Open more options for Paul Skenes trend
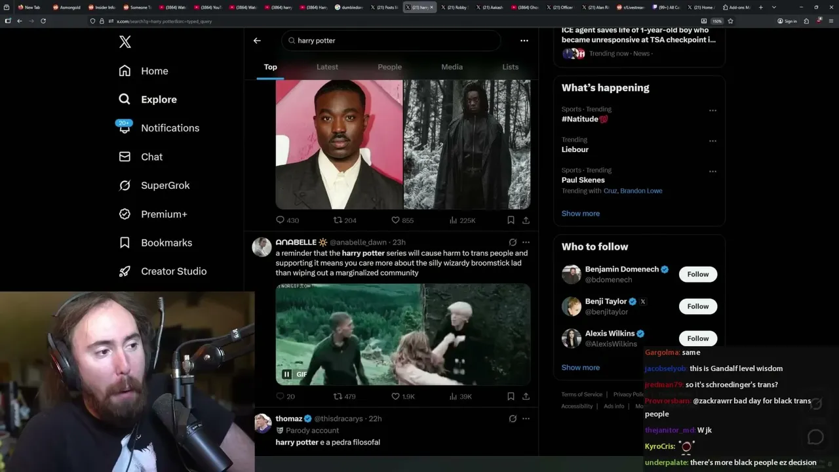Image resolution: width=839 pixels, height=472 pixels. point(712,171)
